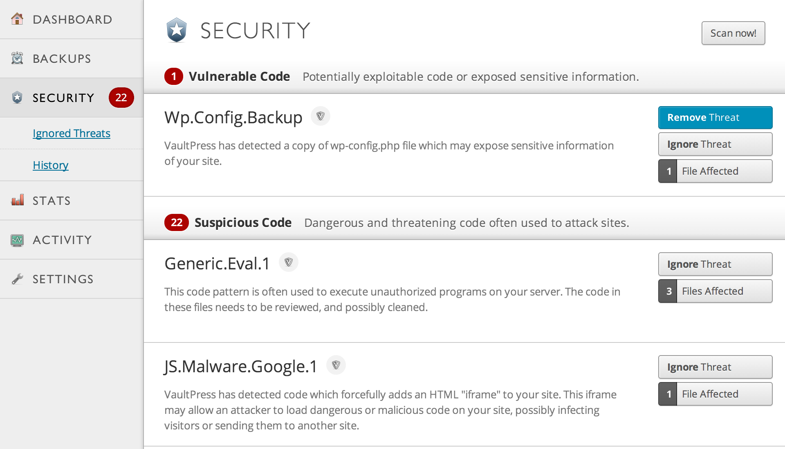Click Ignore Threat for Wp.Config.Backup

point(715,144)
